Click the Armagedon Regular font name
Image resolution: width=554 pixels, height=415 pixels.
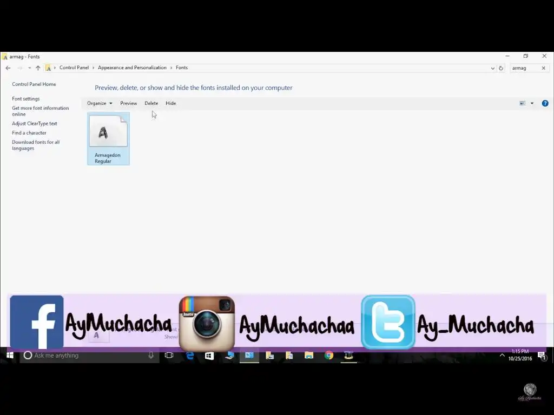tap(108, 158)
